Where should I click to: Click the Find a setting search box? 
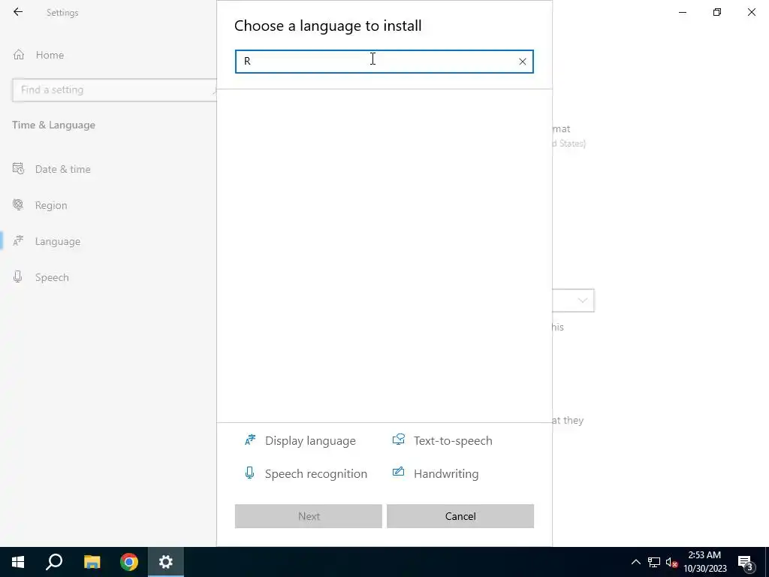[x=114, y=90]
